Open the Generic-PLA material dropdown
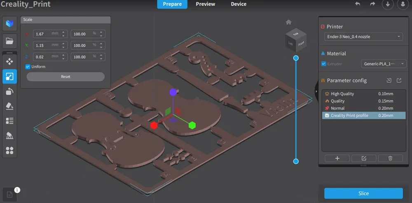The image size is (412, 203). click(x=384, y=64)
